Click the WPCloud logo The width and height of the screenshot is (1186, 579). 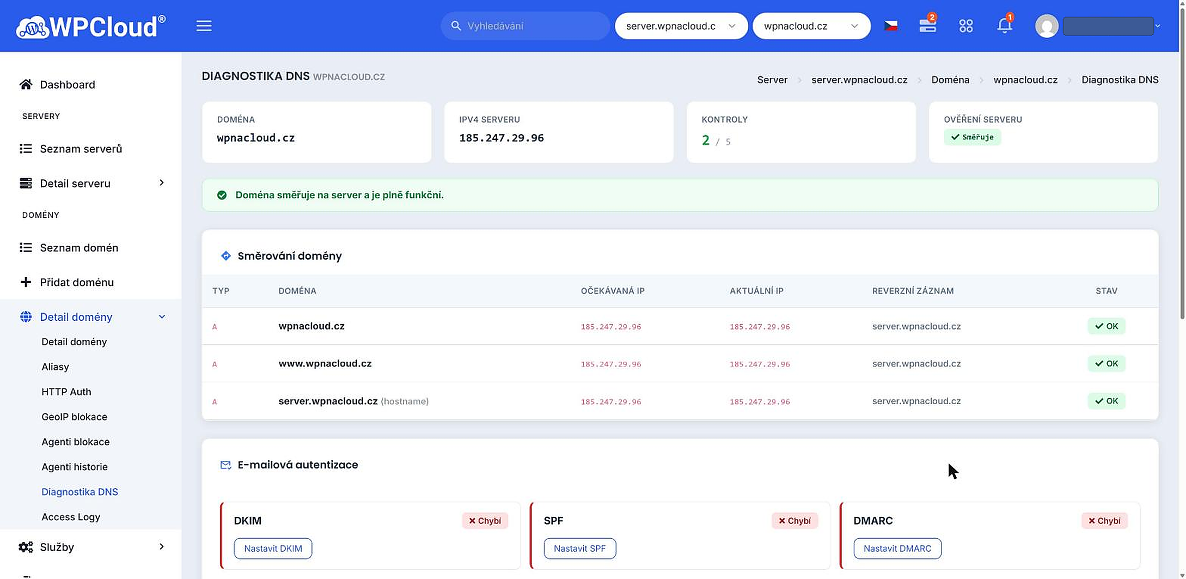coord(91,26)
